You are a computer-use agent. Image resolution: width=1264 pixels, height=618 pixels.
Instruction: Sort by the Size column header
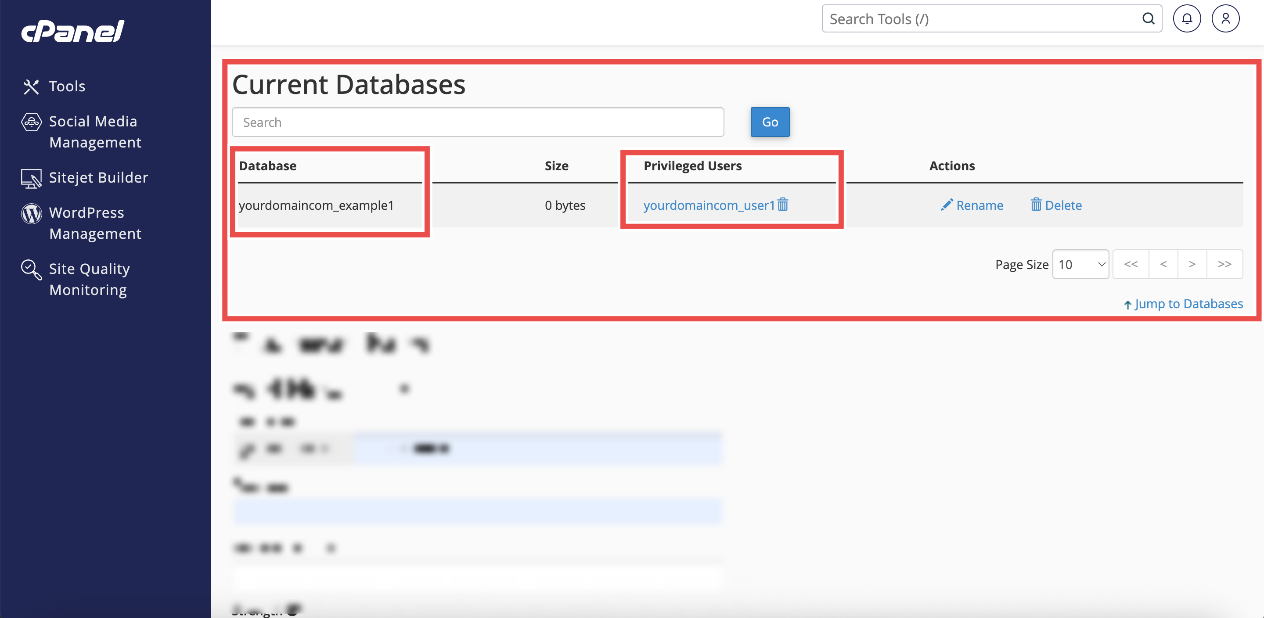coord(556,166)
